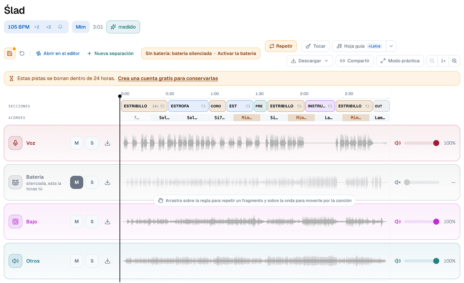Solo the Otros track
Image resolution: width=464 pixels, height=283 pixels.
[92, 261]
